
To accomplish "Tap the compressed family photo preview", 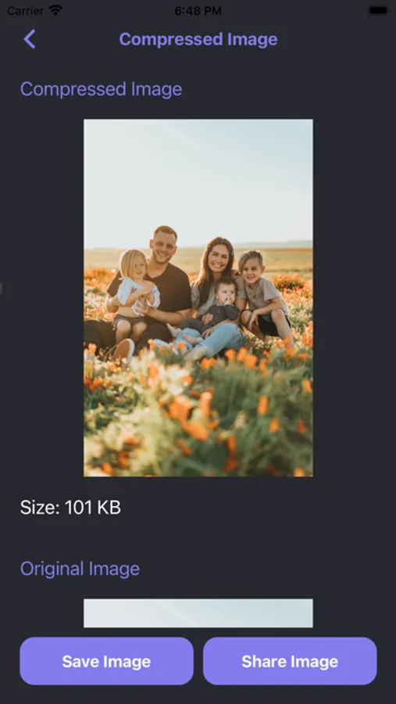I will (198, 298).
